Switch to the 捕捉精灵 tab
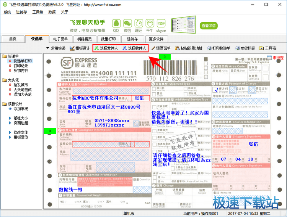The image size is (287, 217). pos(85,39)
